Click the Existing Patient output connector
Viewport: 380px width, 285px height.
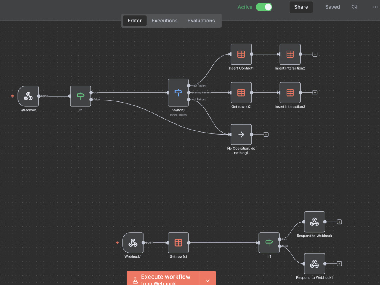pos(189,93)
